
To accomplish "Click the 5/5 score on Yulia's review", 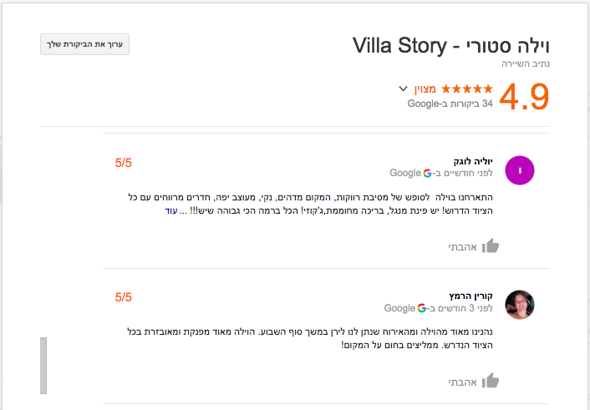I will [124, 162].
